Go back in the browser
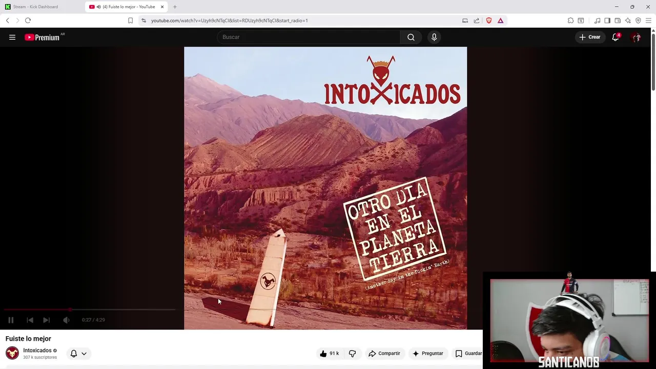Image resolution: width=656 pixels, height=369 pixels. point(8,20)
